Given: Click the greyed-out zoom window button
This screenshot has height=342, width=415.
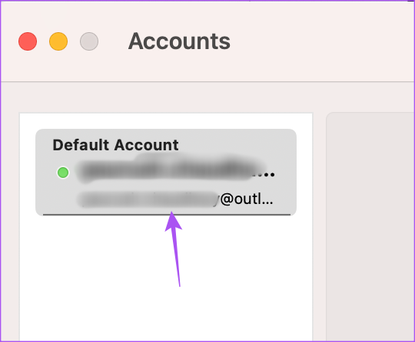Looking at the screenshot, I should coord(89,41).
